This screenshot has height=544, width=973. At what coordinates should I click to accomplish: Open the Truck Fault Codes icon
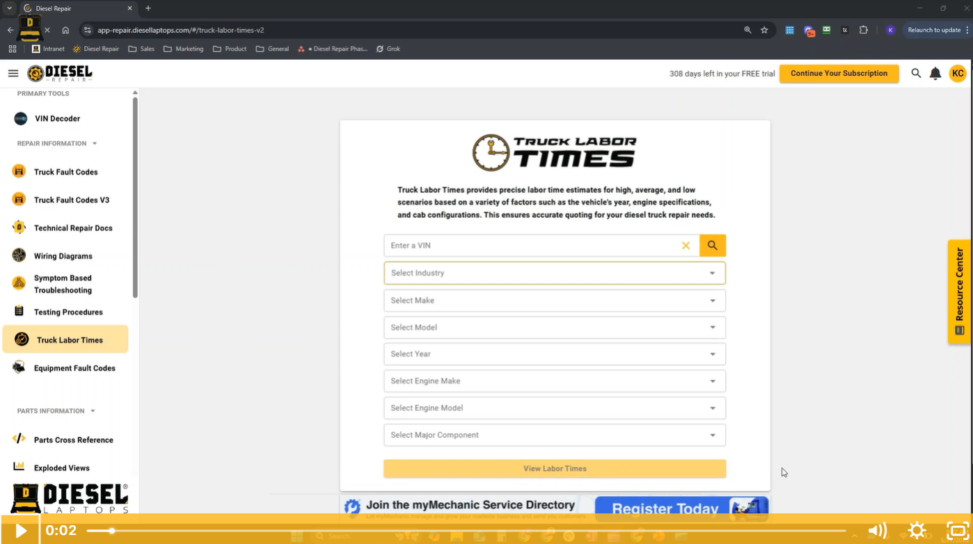pyautogui.click(x=19, y=171)
